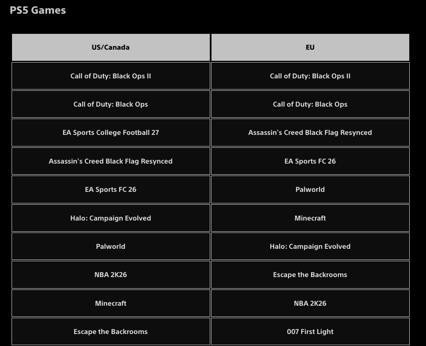
Task: Select the US/Canada column header
Action: (x=111, y=47)
